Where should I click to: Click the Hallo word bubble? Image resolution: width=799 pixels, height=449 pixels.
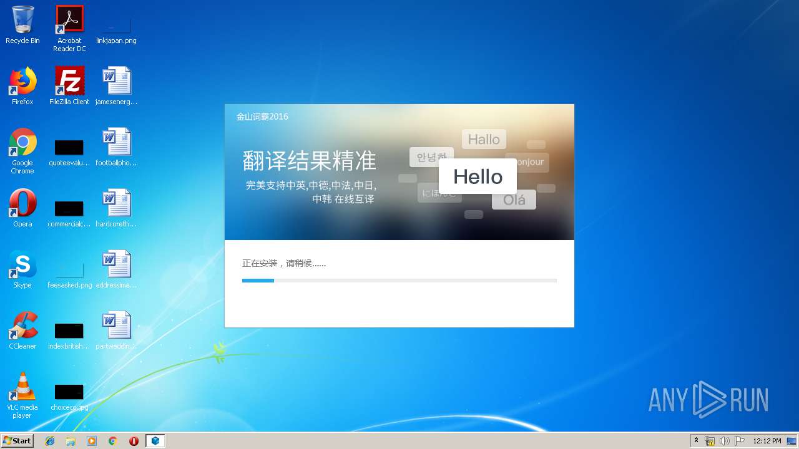484,139
